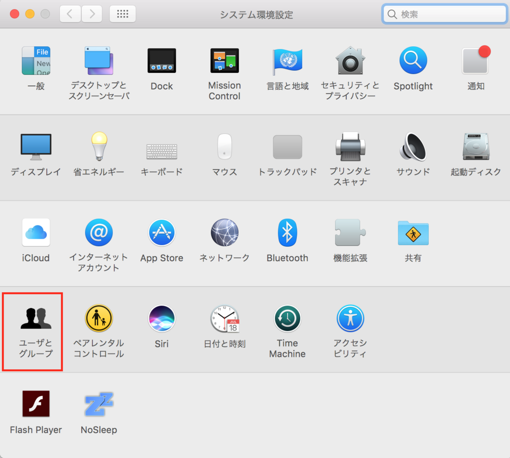Open アクセシビリティ preferences
The image size is (510, 458).
coord(350,318)
